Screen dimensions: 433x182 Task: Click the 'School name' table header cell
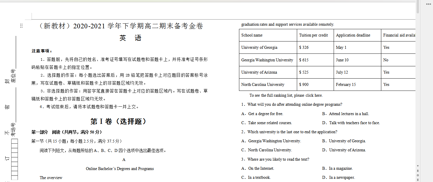pos(268,35)
